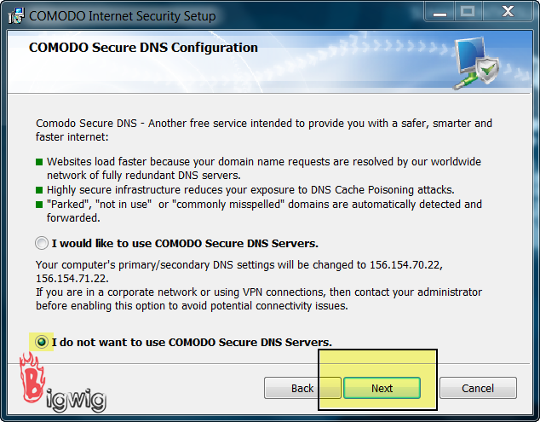Click the 'COMODO Secure DNS Configuration' heading
Screen dimensions: 540x422
(143, 48)
